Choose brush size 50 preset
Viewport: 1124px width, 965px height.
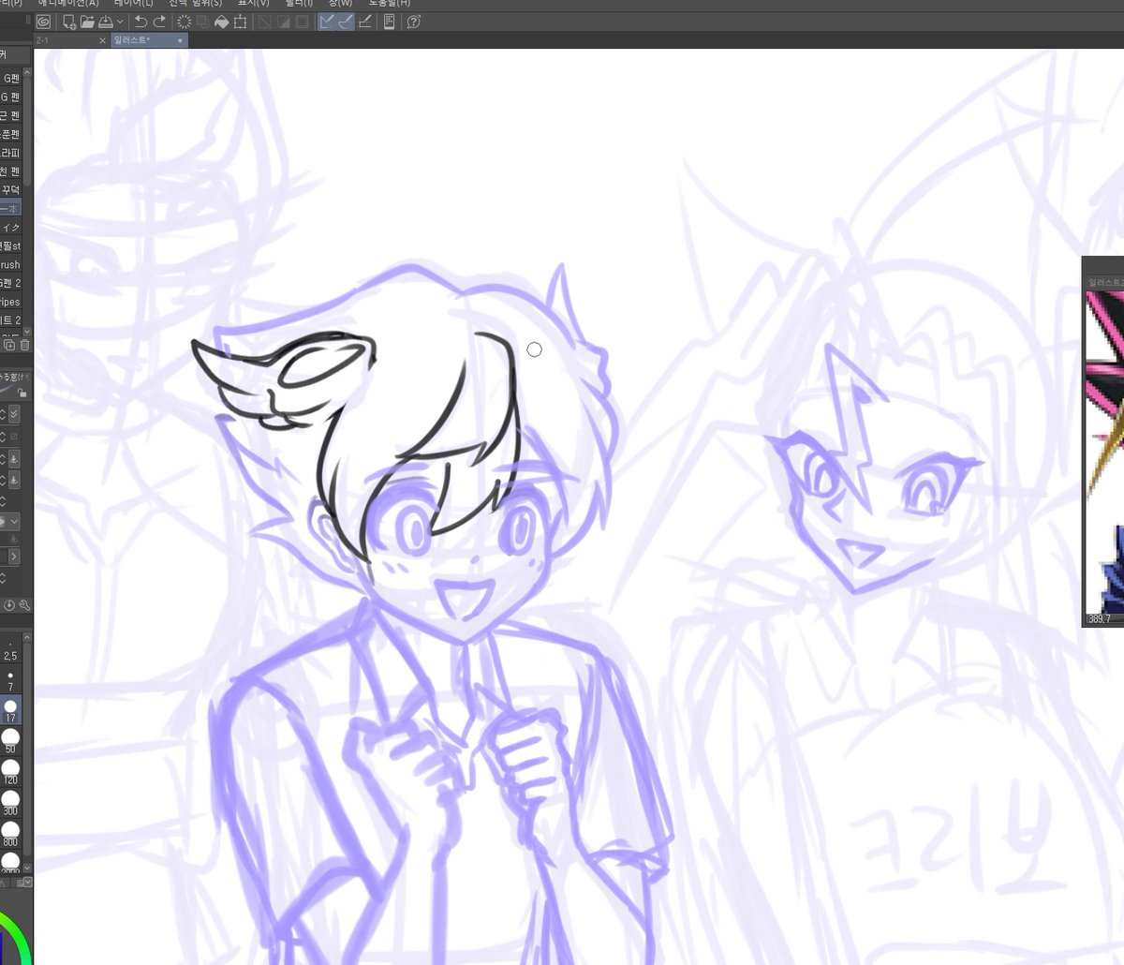pyautogui.click(x=10, y=742)
